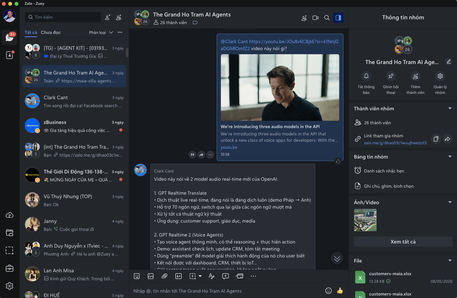The height and width of the screenshot is (298, 457).
Task: Collapse the File section
Action: point(450,261)
